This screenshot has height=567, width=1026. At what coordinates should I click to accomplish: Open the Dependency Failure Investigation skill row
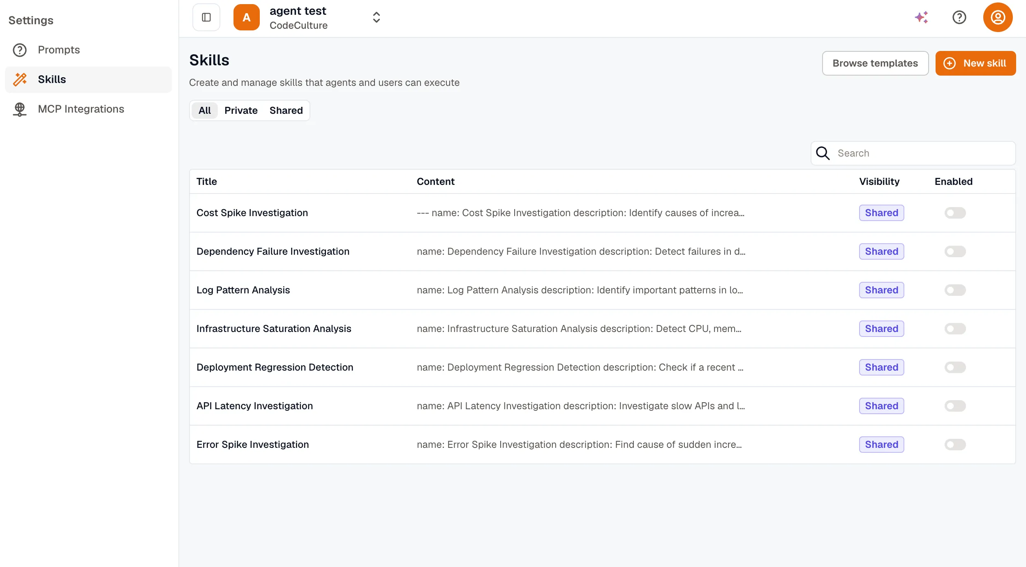[x=602, y=251]
